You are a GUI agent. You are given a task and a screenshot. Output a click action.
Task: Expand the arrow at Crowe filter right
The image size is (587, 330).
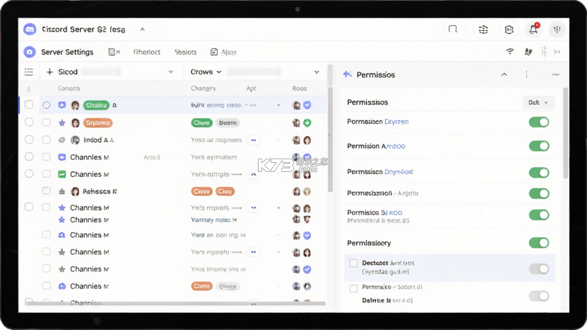coord(316,72)
